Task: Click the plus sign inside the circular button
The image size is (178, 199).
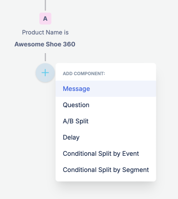Action: pos(45,73)
